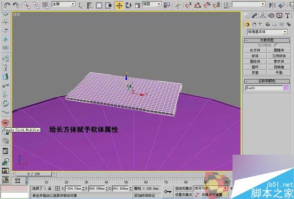This screenshot has width=294, height=199.
Task: Collapse the 对象类型 rollout
Action: point(267,40)
